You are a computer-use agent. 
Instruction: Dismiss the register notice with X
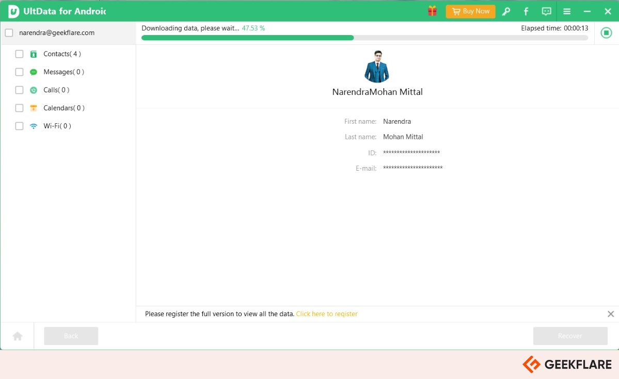pyautogui.click(x=611, y=314)
